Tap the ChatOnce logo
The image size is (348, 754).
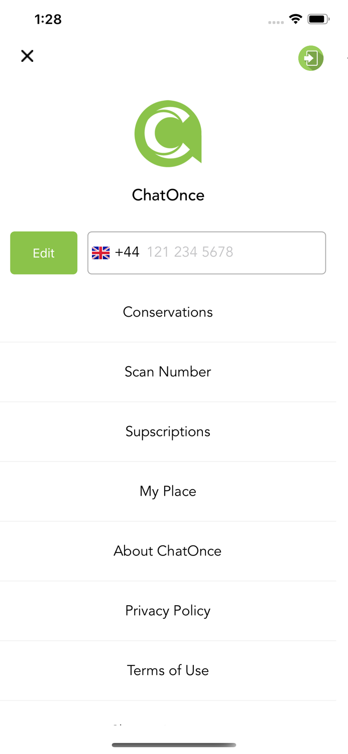pyautogui.click(x=168, y=134)
